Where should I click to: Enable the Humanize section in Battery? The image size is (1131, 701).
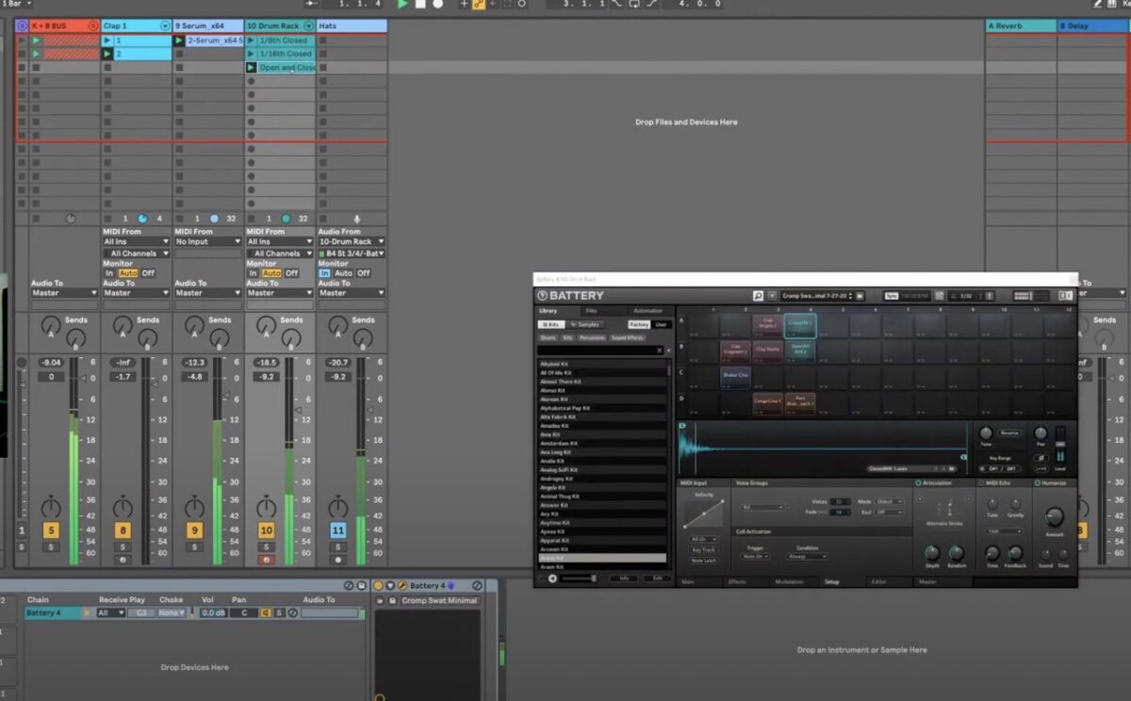tap(1038, 483)
